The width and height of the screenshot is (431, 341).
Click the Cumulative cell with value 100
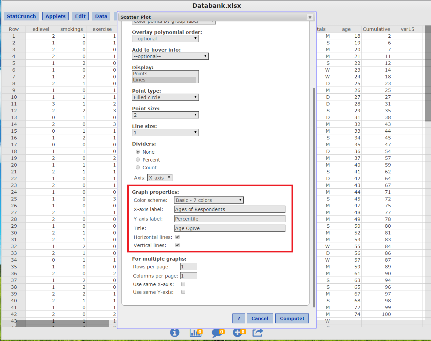pyautogui.click(x=377, y=314)
